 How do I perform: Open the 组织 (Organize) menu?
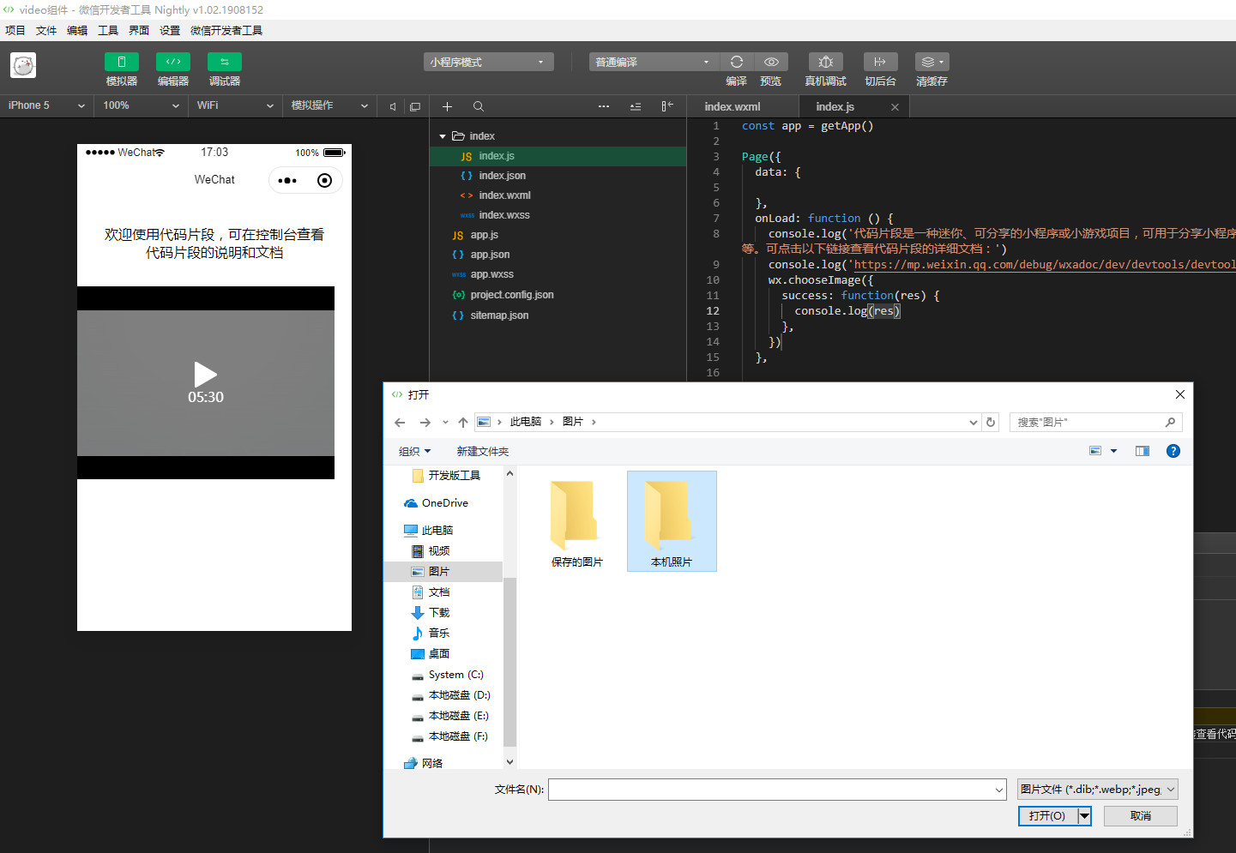pyautogui.click(x=414, y=452)
